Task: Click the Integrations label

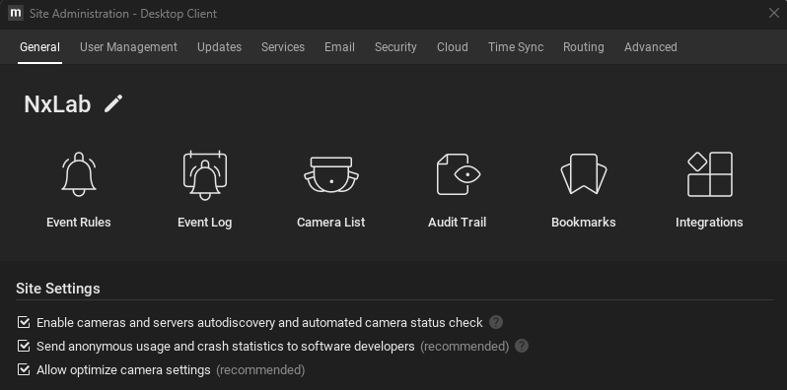Action: 709,223
